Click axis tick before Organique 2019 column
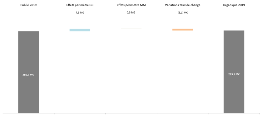 [208, 114]
